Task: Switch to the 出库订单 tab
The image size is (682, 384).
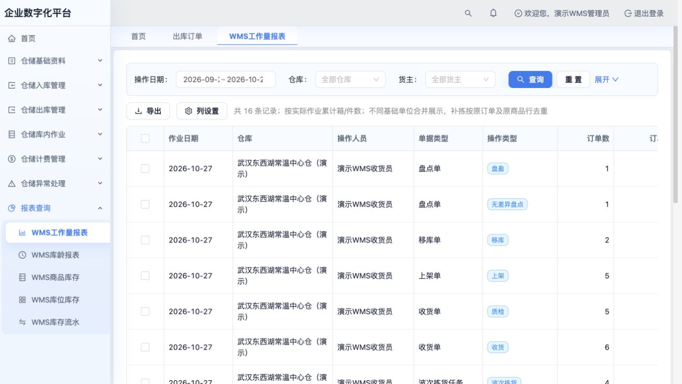Action: click(x=188, y=36)
